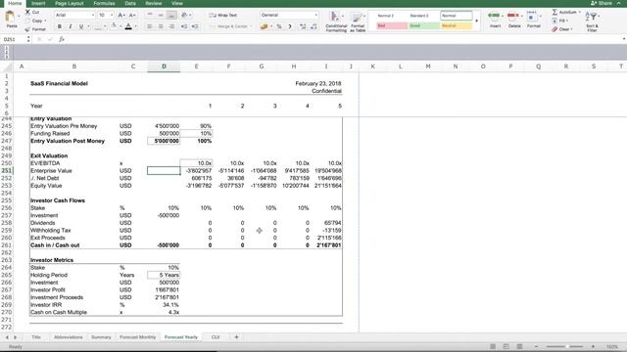Toggle Wrap Text
The height and width of the screenshot is (352, 627).
(x=223, y=16)
